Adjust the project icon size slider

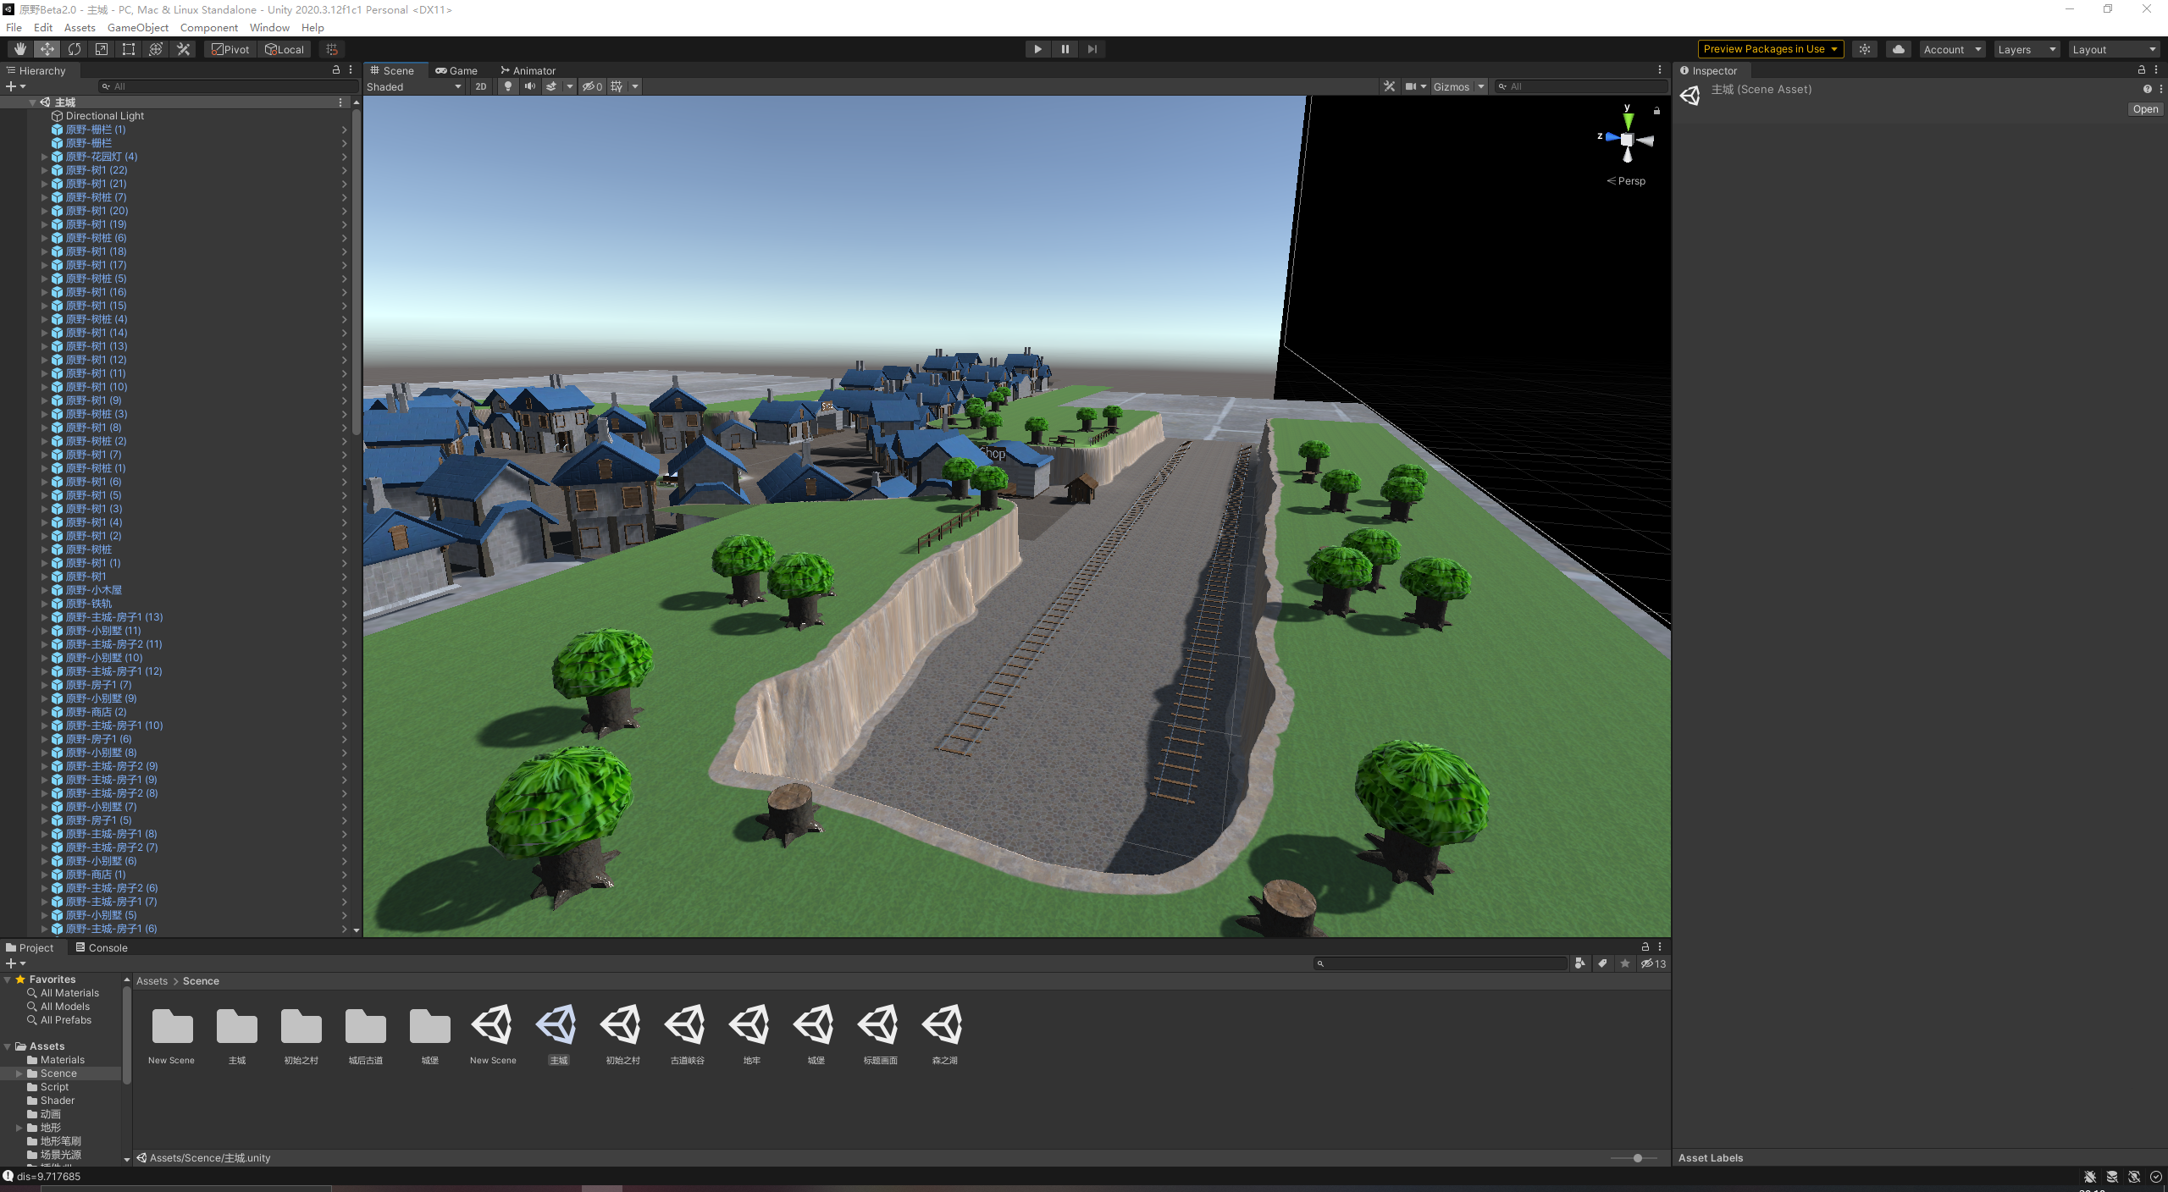[x=1637, y=1158]
